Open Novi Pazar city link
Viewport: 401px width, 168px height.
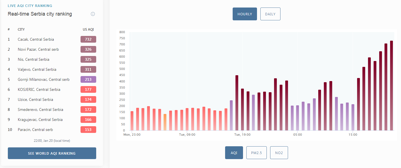click(x=38, y=49)
